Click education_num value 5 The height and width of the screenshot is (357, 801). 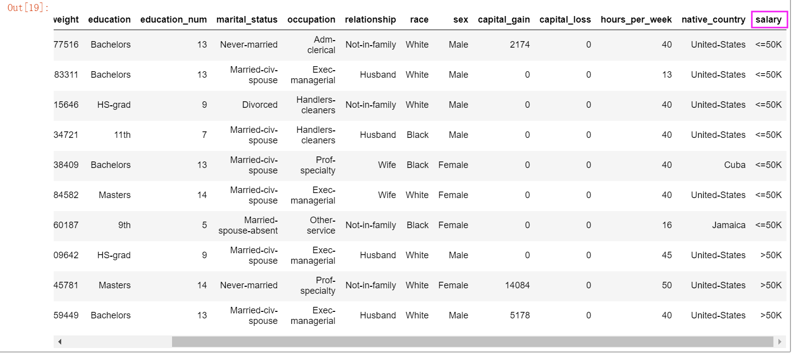[204, 225]
